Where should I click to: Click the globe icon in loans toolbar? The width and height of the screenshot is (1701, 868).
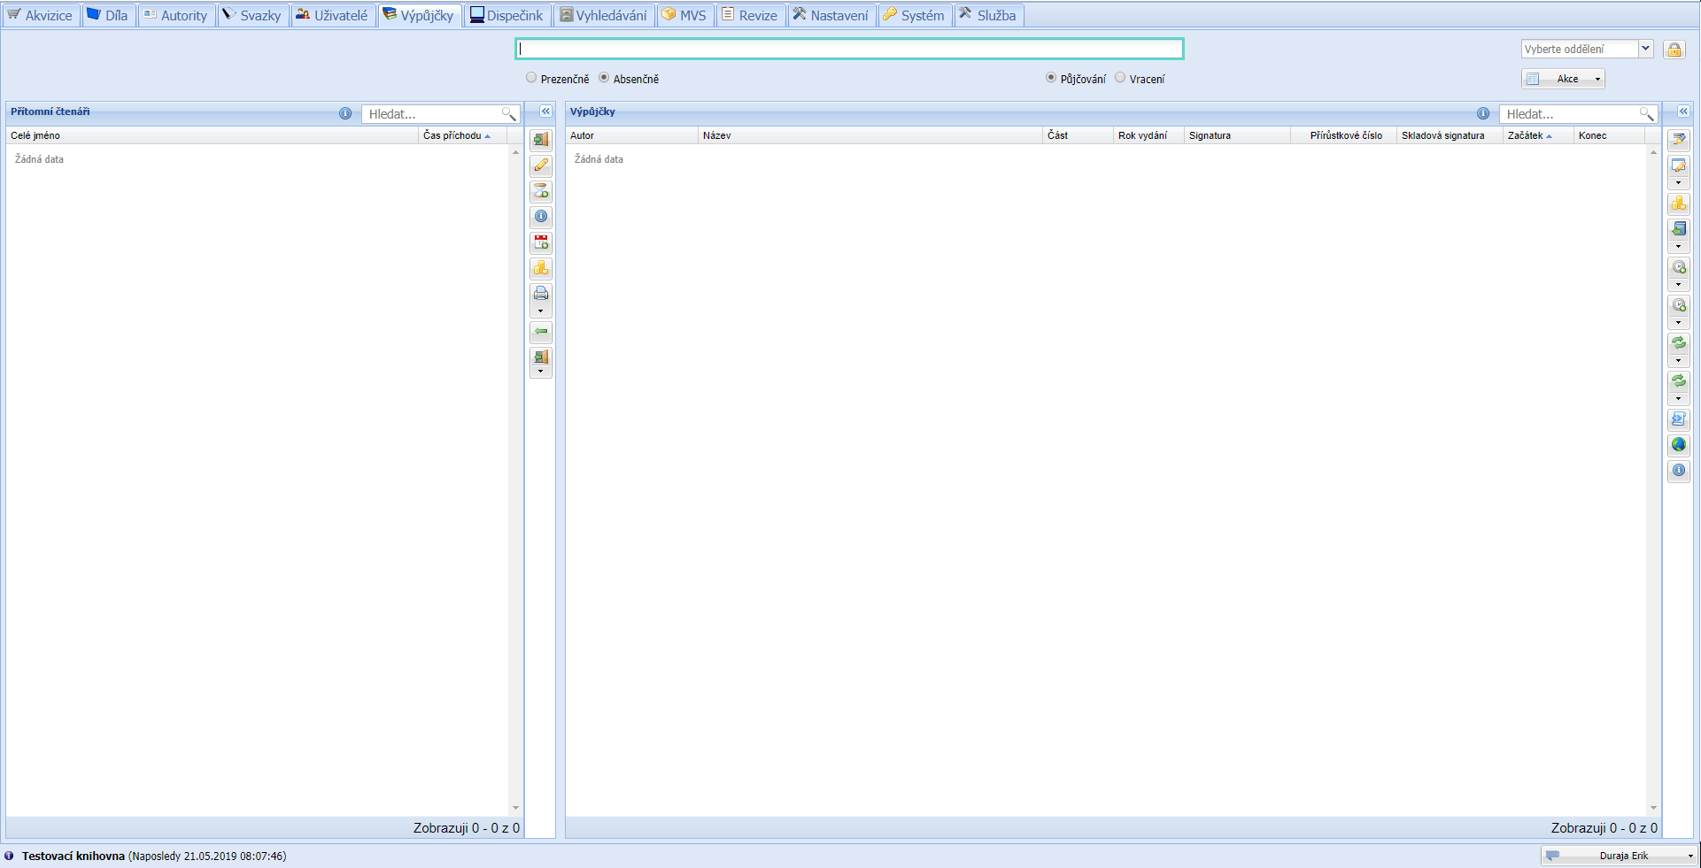pos(1678,445)
